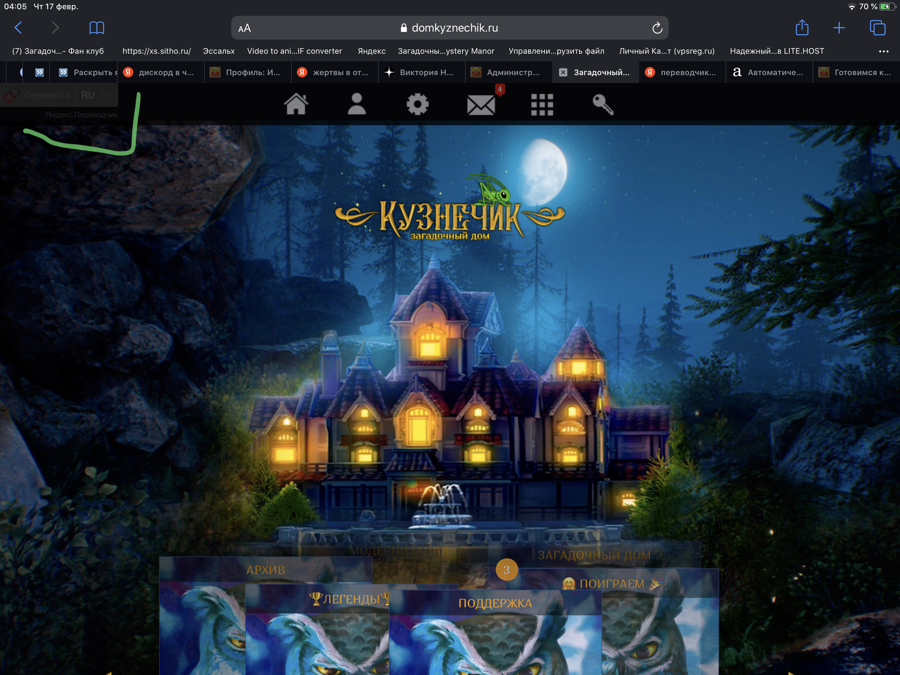Viewport: 900px width, 675px height.
Task: Click the Яндекс.Переводчик label
Action: (x=81, y=115)
